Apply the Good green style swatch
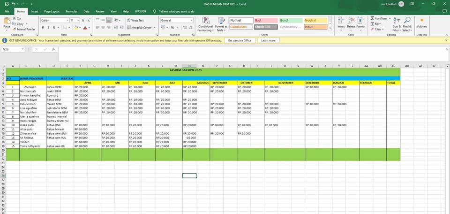The width and height of the screenshot is (450, 214). [291, 20]
